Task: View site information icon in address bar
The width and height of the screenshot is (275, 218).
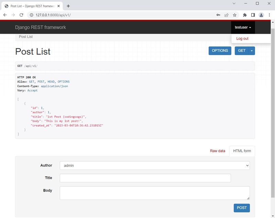Action: [x=31, y=15]
